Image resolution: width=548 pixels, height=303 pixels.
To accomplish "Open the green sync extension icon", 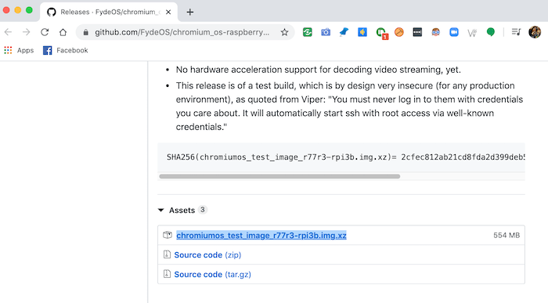I will [308, 32].
